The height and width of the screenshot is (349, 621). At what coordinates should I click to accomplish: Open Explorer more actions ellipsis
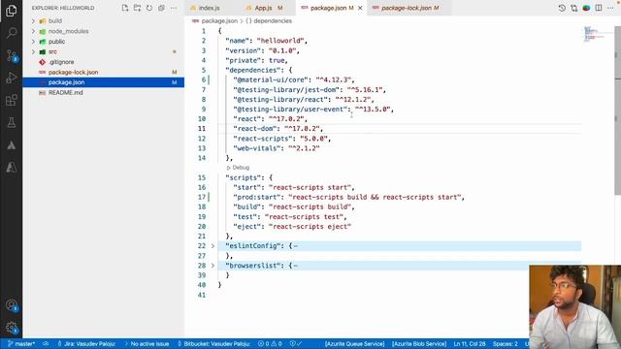174,8
